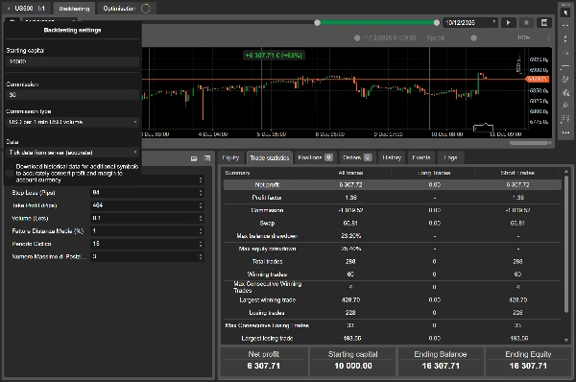Click the load parameters folder icon
This screenshot has height=382, width=576.
click(x=194, y=158)
